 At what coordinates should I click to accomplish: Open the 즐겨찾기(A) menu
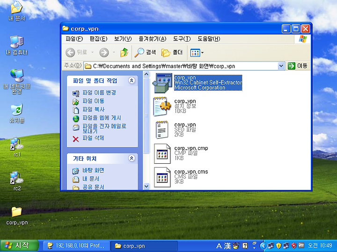pyautogui.click(x=153, y=39)
